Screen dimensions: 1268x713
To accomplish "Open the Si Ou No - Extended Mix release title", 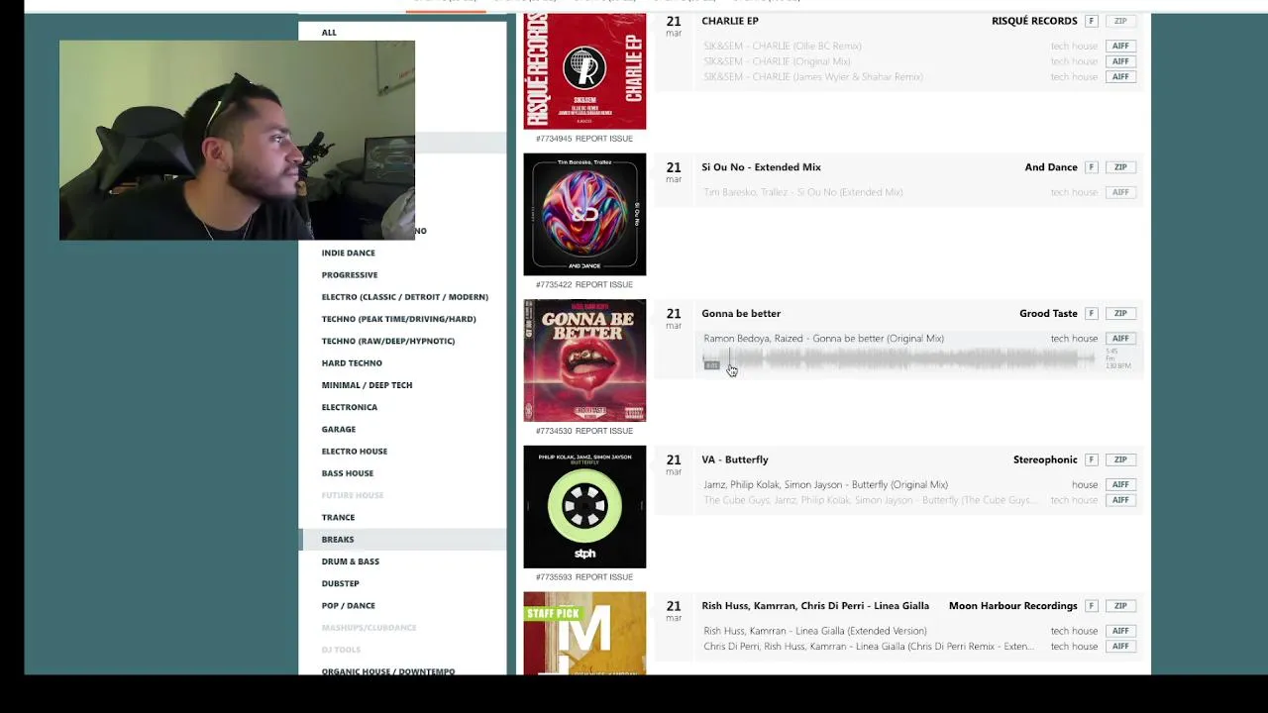I will pos(761,167).
